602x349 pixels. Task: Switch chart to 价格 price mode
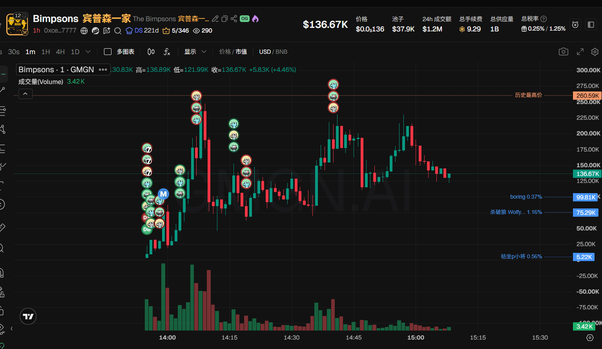225,52
